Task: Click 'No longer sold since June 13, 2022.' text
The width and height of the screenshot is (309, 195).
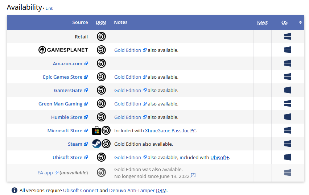Action: point(152,176)
